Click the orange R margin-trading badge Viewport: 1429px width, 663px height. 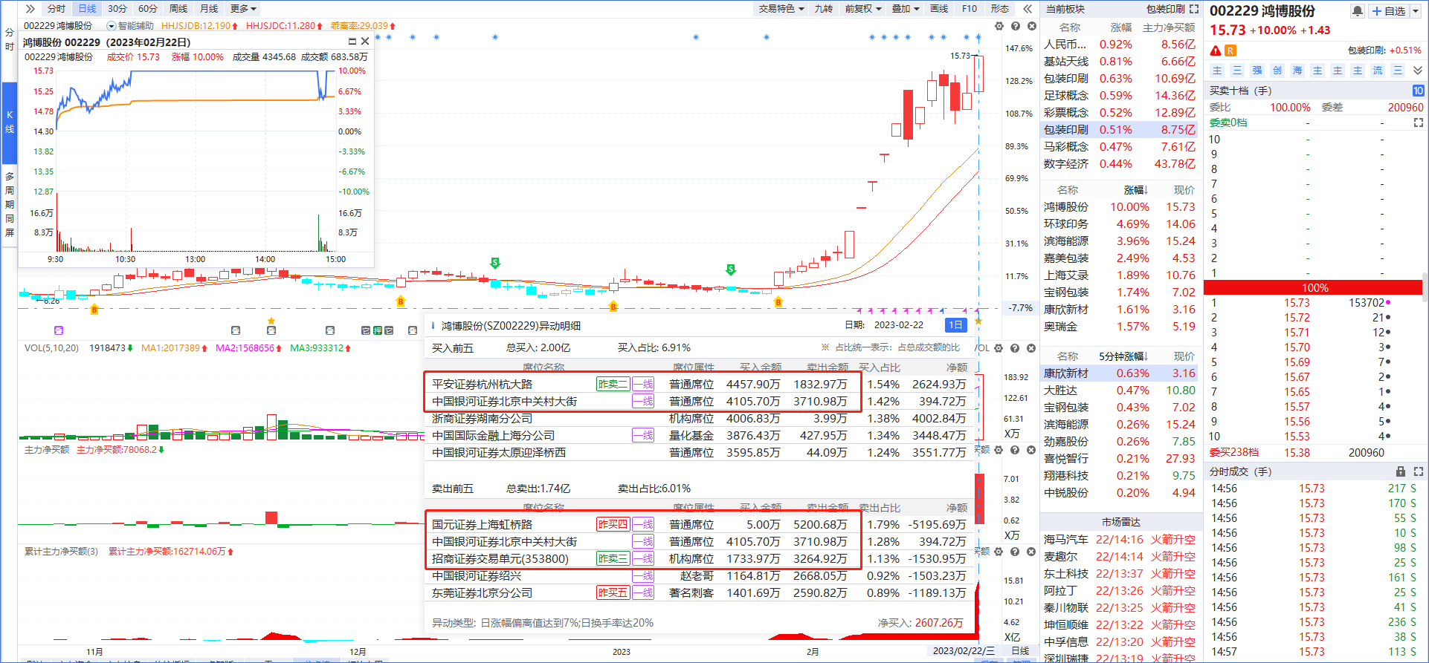(1230, 50)
